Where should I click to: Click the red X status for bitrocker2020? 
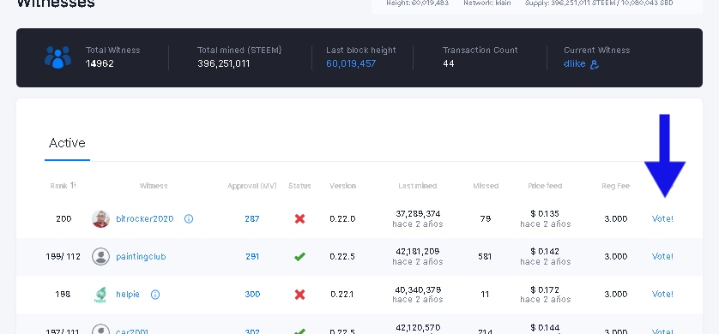pyautogui.click(x=299, y=218)
